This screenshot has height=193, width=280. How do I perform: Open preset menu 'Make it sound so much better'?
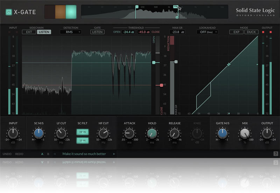coord(84,154)
